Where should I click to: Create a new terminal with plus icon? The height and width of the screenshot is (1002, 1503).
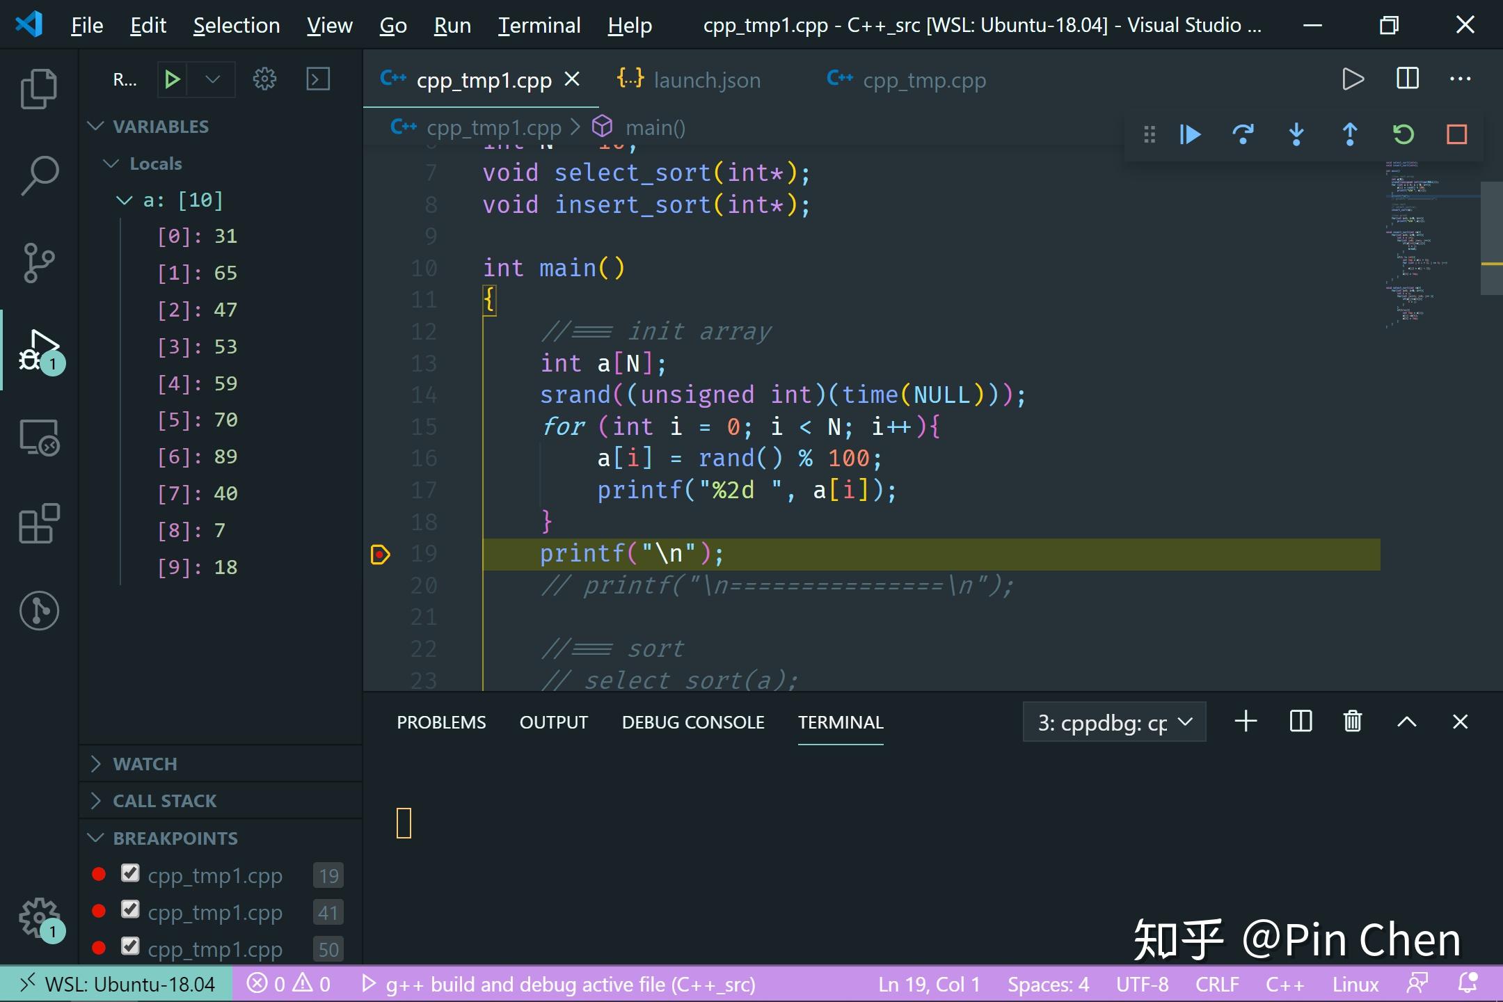click(1246, 722)
